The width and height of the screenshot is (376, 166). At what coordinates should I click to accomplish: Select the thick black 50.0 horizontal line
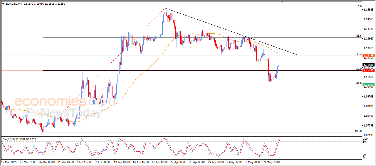(203, 71)
